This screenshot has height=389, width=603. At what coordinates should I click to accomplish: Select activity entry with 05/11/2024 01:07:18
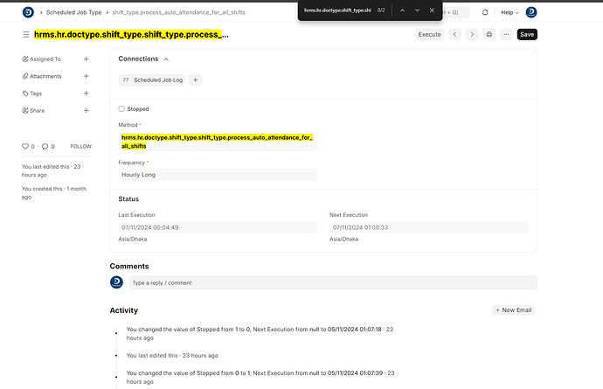[x=260, y=334]
